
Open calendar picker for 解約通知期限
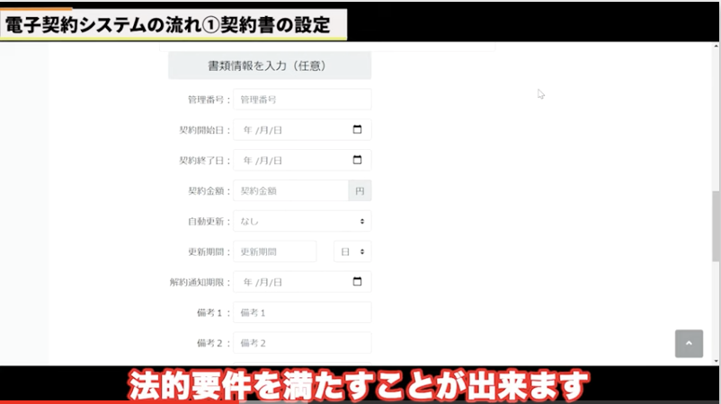[x=357, y=282]
